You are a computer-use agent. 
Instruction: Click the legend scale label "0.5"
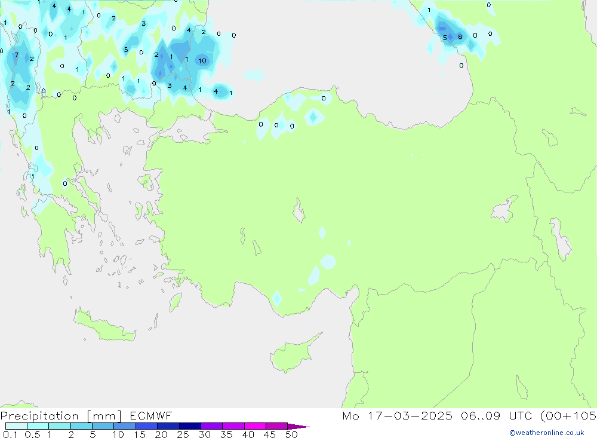(32, 434)
